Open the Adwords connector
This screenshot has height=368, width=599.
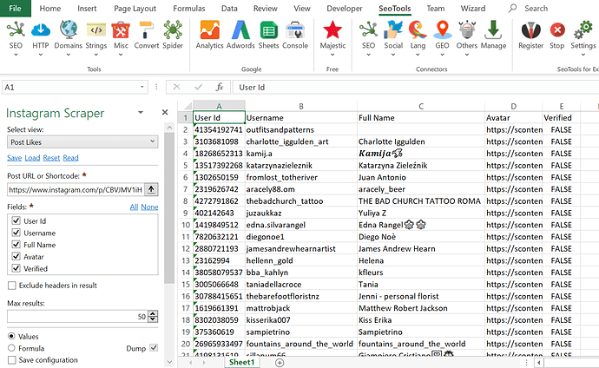tap(240, 30)
